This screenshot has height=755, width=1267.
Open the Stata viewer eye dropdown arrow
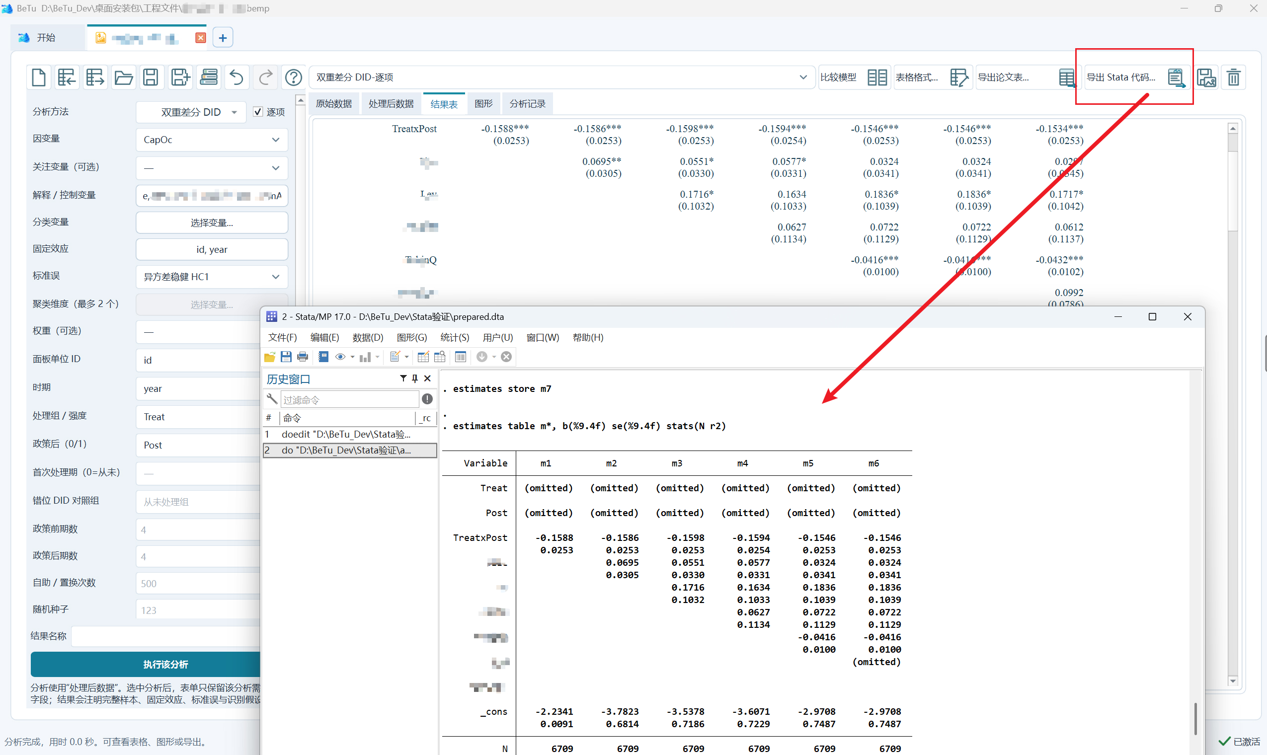click(353, 357)
